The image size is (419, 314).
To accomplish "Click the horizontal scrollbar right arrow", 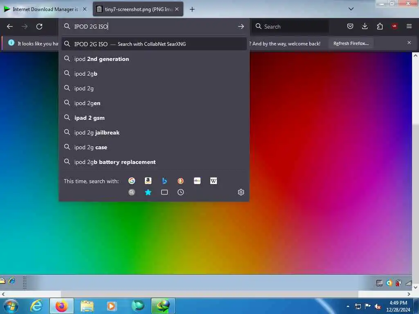I will tap(409, 294).
